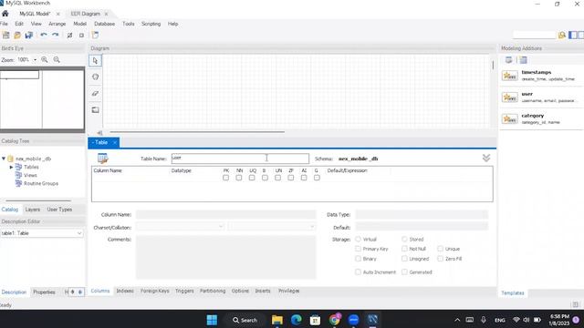Viewport: 584px width, 328px height.
Task: Click the diagram horizontal scrollbar
Action: [197, 131]
